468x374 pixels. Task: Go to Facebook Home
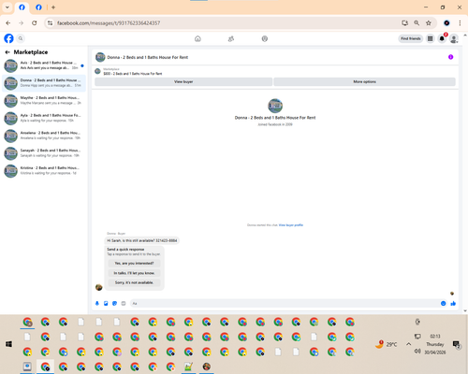pos(197,38)
